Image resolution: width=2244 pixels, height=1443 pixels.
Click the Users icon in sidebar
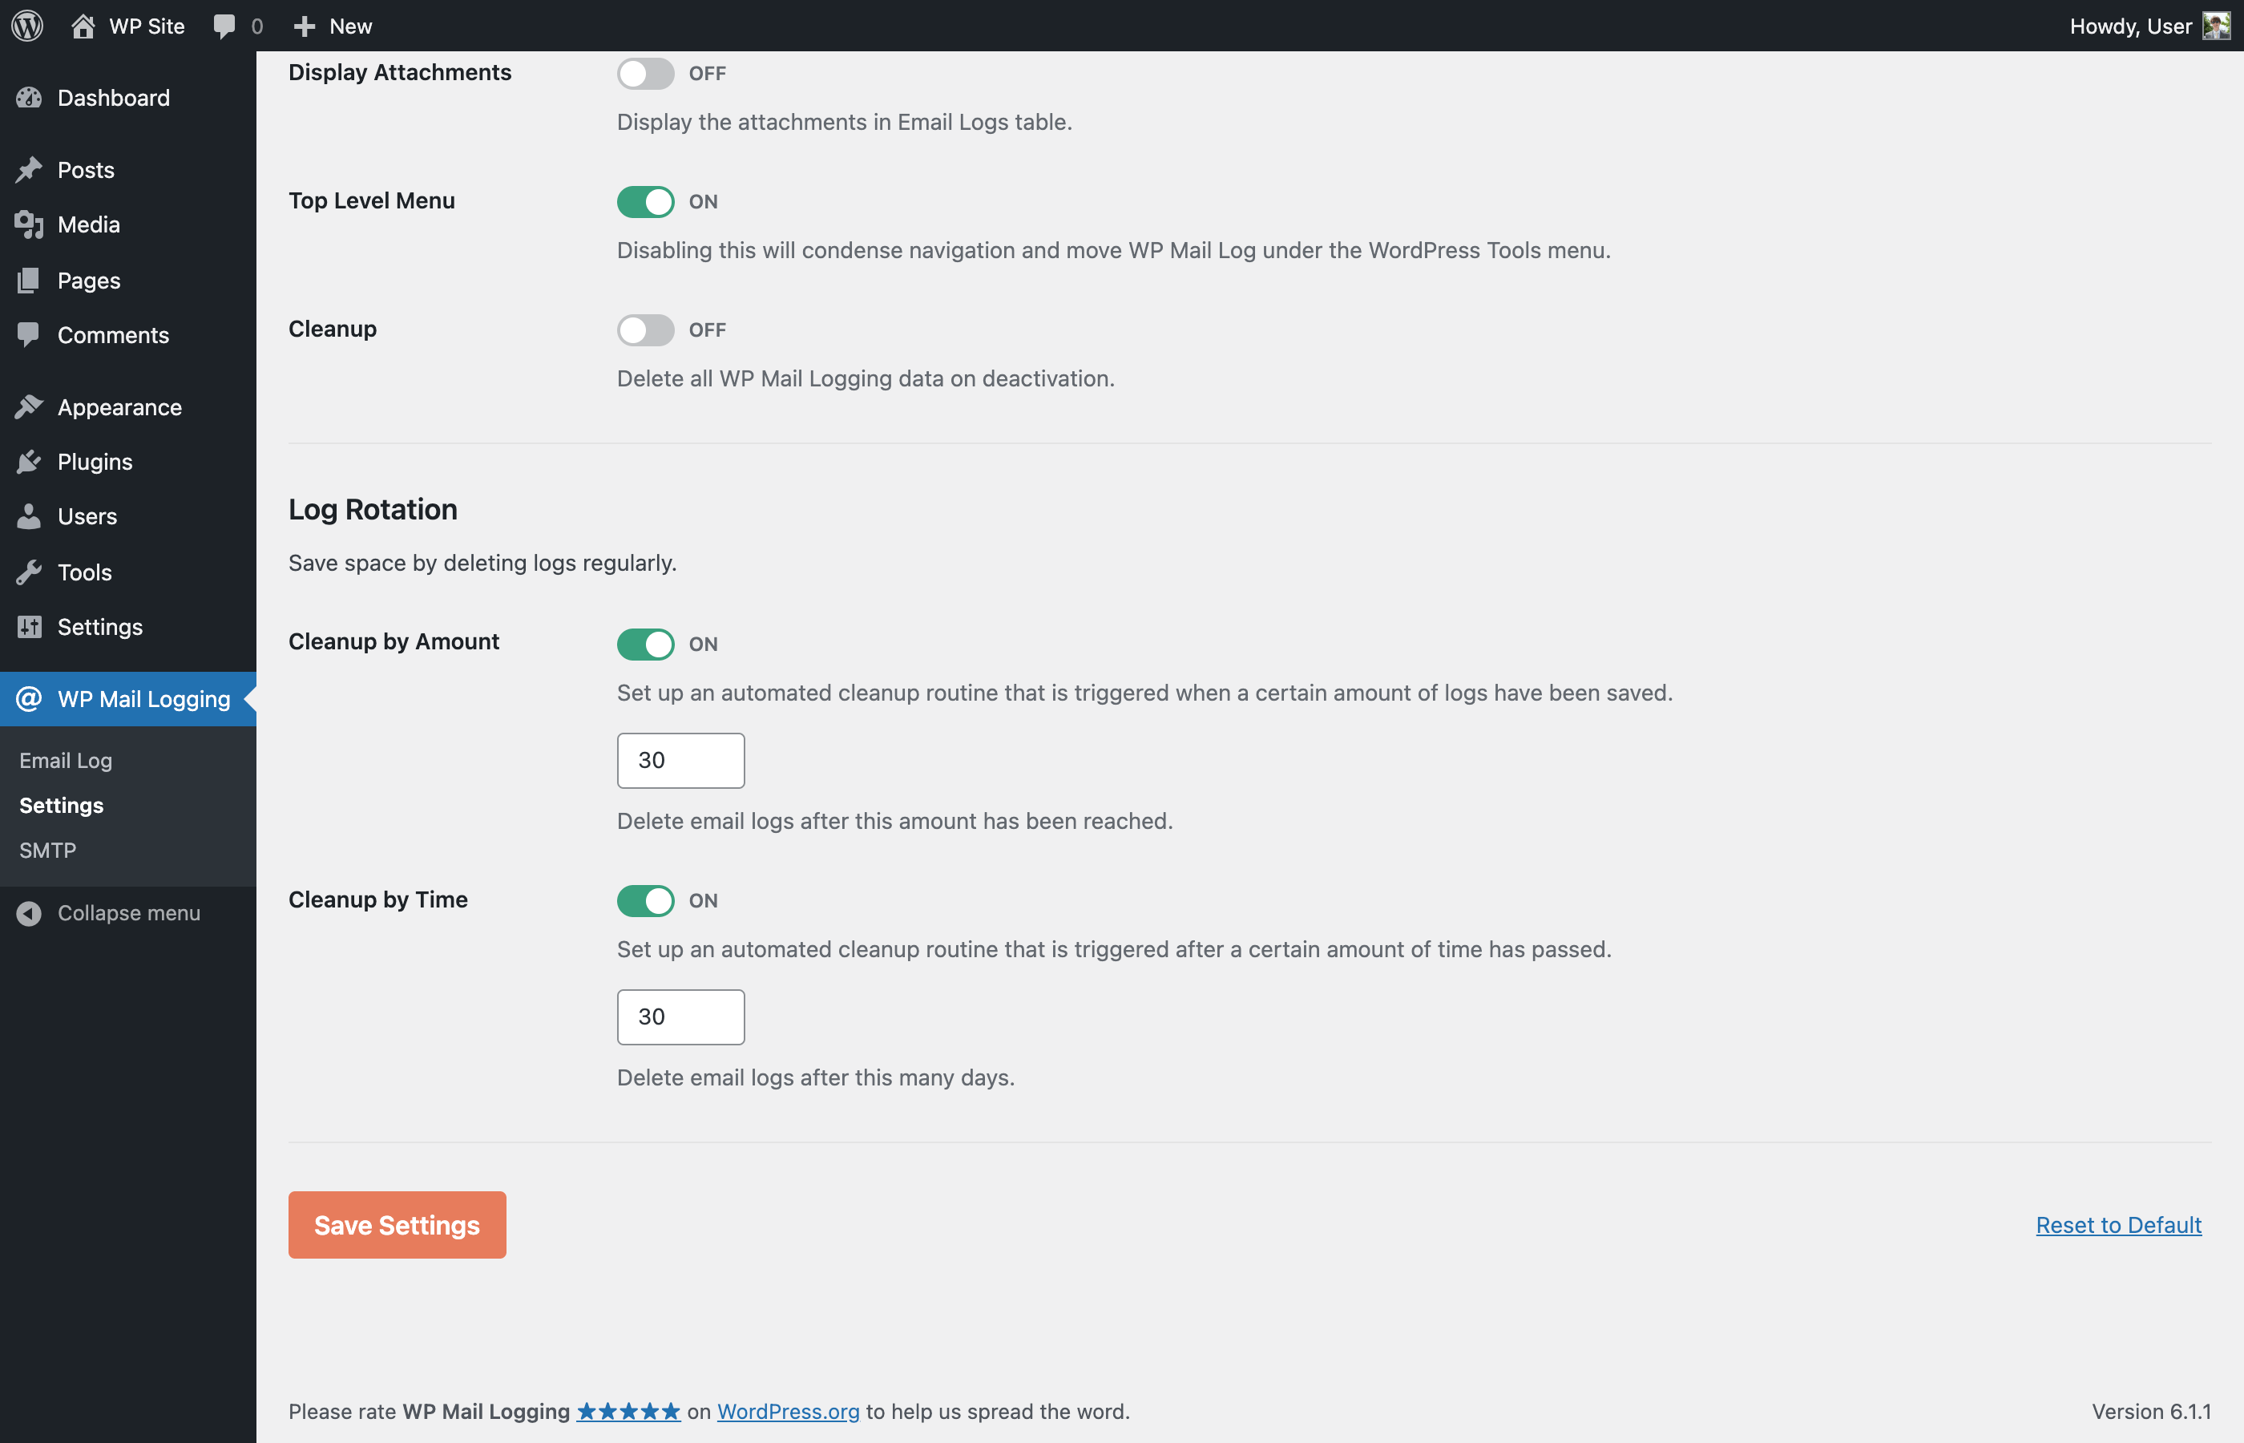click(x=28, y=517)
